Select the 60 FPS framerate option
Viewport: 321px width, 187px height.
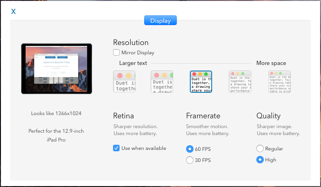click(x=190, y=149)
